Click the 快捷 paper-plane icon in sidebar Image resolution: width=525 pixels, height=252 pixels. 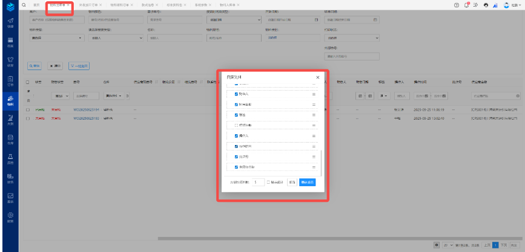(x=10, y=23)
